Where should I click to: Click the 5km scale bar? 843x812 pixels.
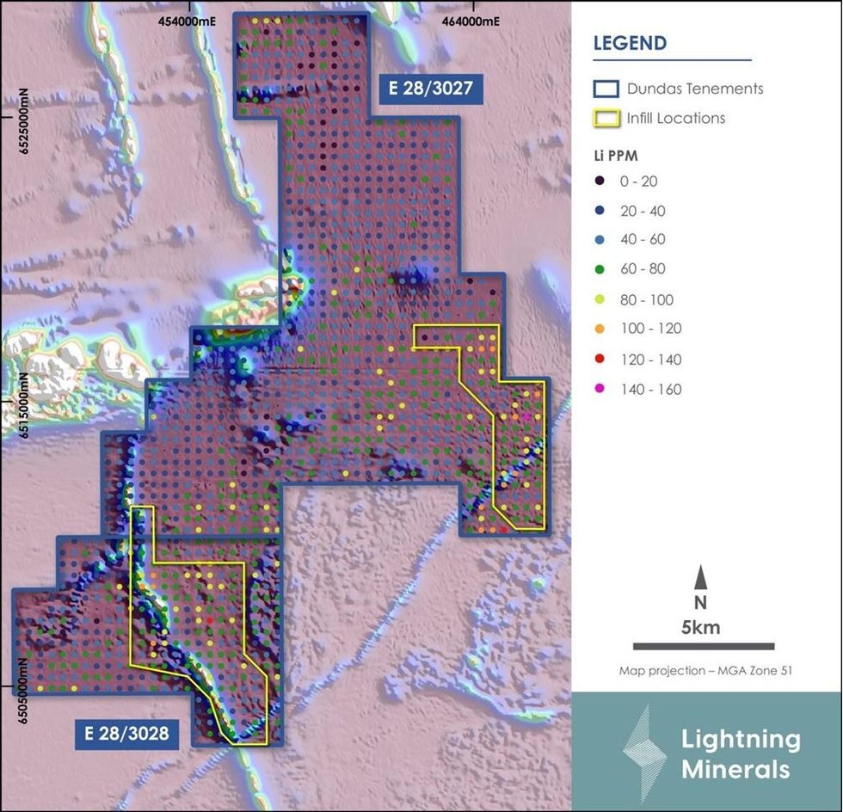[x=703, y=646]
